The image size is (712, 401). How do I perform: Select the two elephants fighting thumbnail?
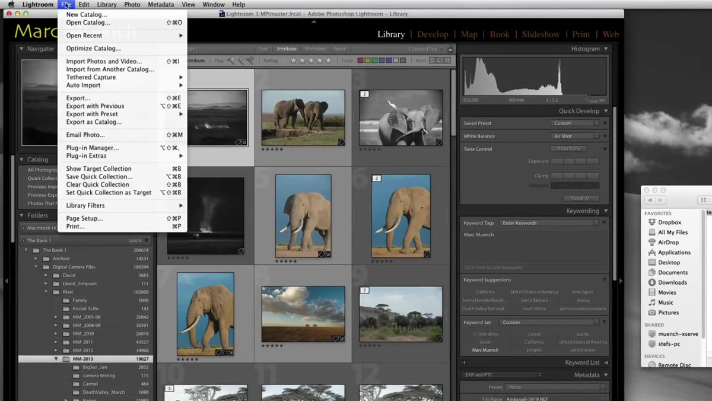pos(303,117)
